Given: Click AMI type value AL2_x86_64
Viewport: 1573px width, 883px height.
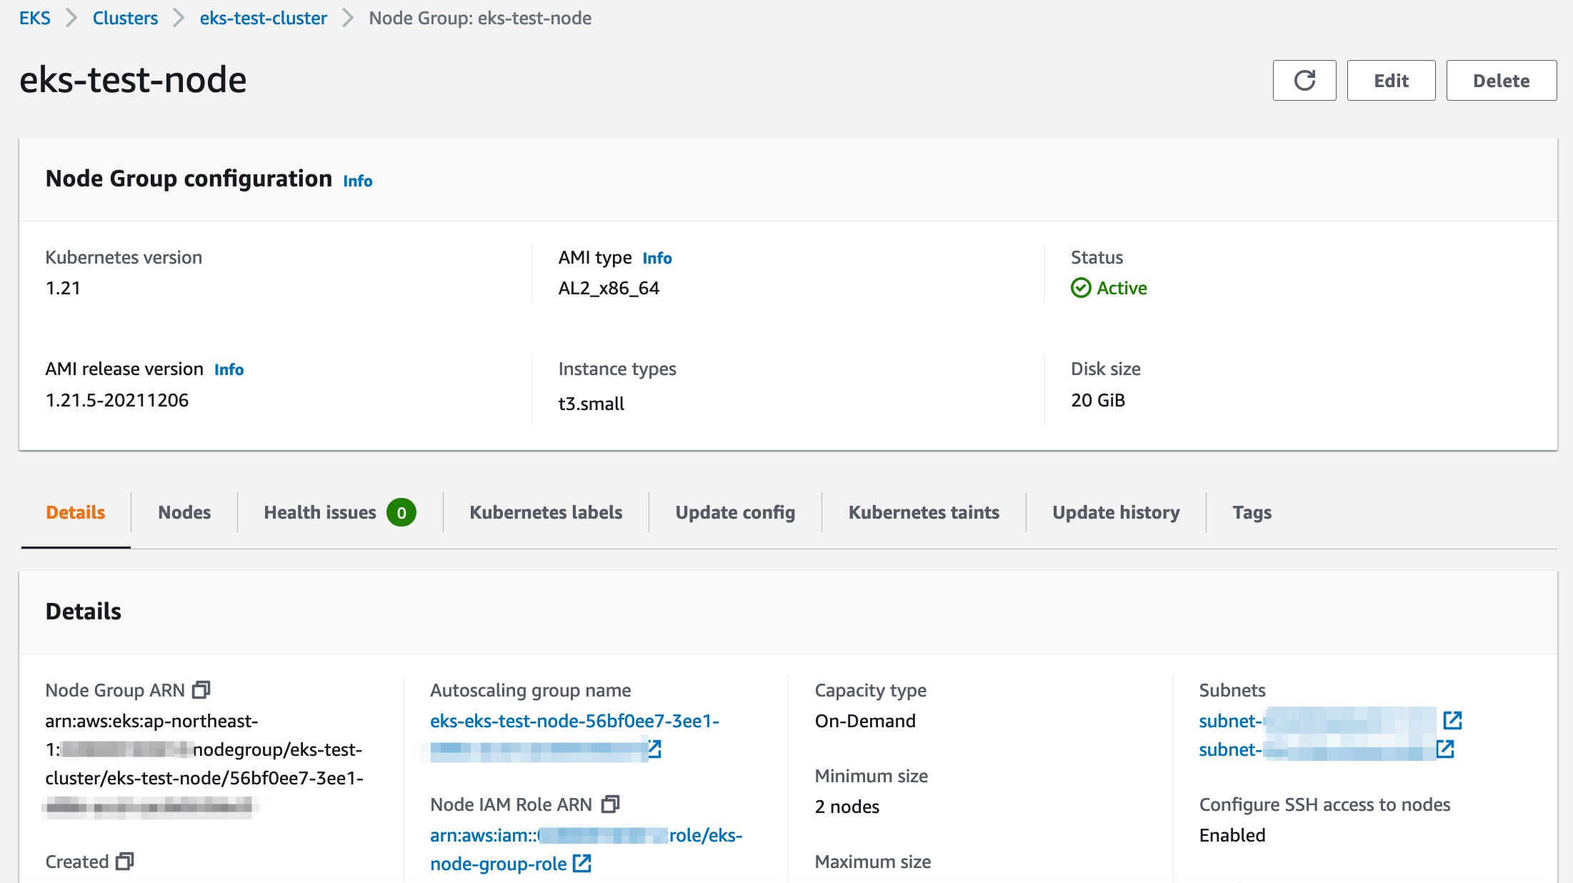Looking at the screenshot, I should pos(609,288).
